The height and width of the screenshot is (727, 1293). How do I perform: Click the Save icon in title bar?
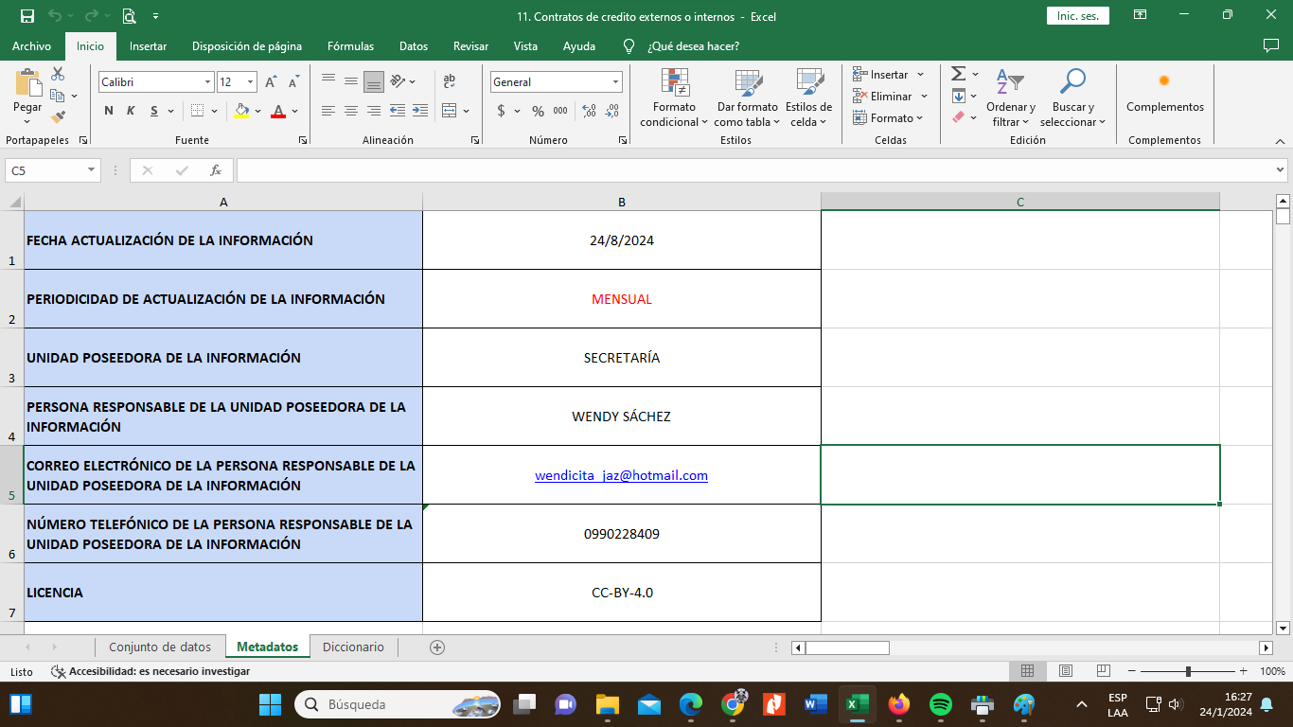point(27,16)
